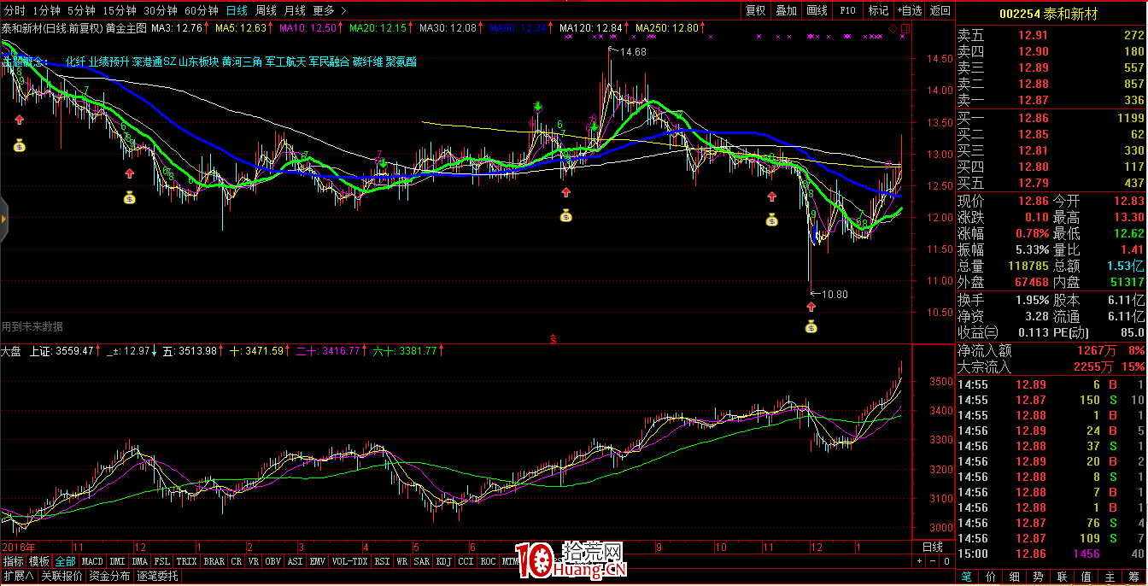
Task: Click the 用到未来数据 notice text
Action: [32, 326]
